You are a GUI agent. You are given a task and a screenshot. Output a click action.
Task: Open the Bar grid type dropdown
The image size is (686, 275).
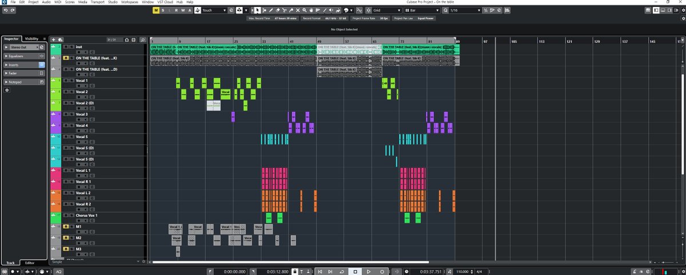pos(422,10)
